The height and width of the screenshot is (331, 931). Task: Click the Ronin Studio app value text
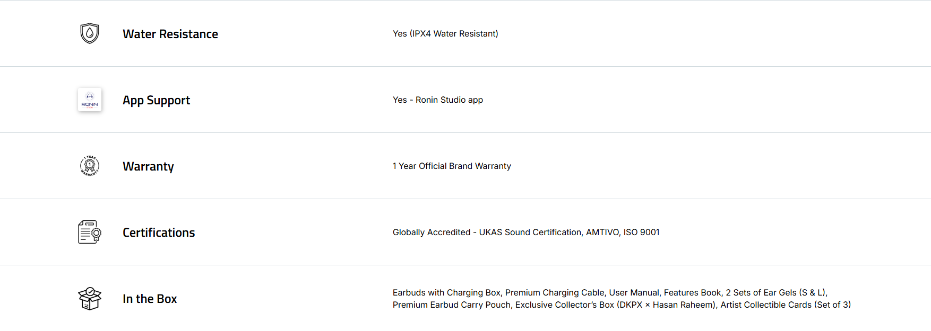pyautogui.click(x=449, y=100)
